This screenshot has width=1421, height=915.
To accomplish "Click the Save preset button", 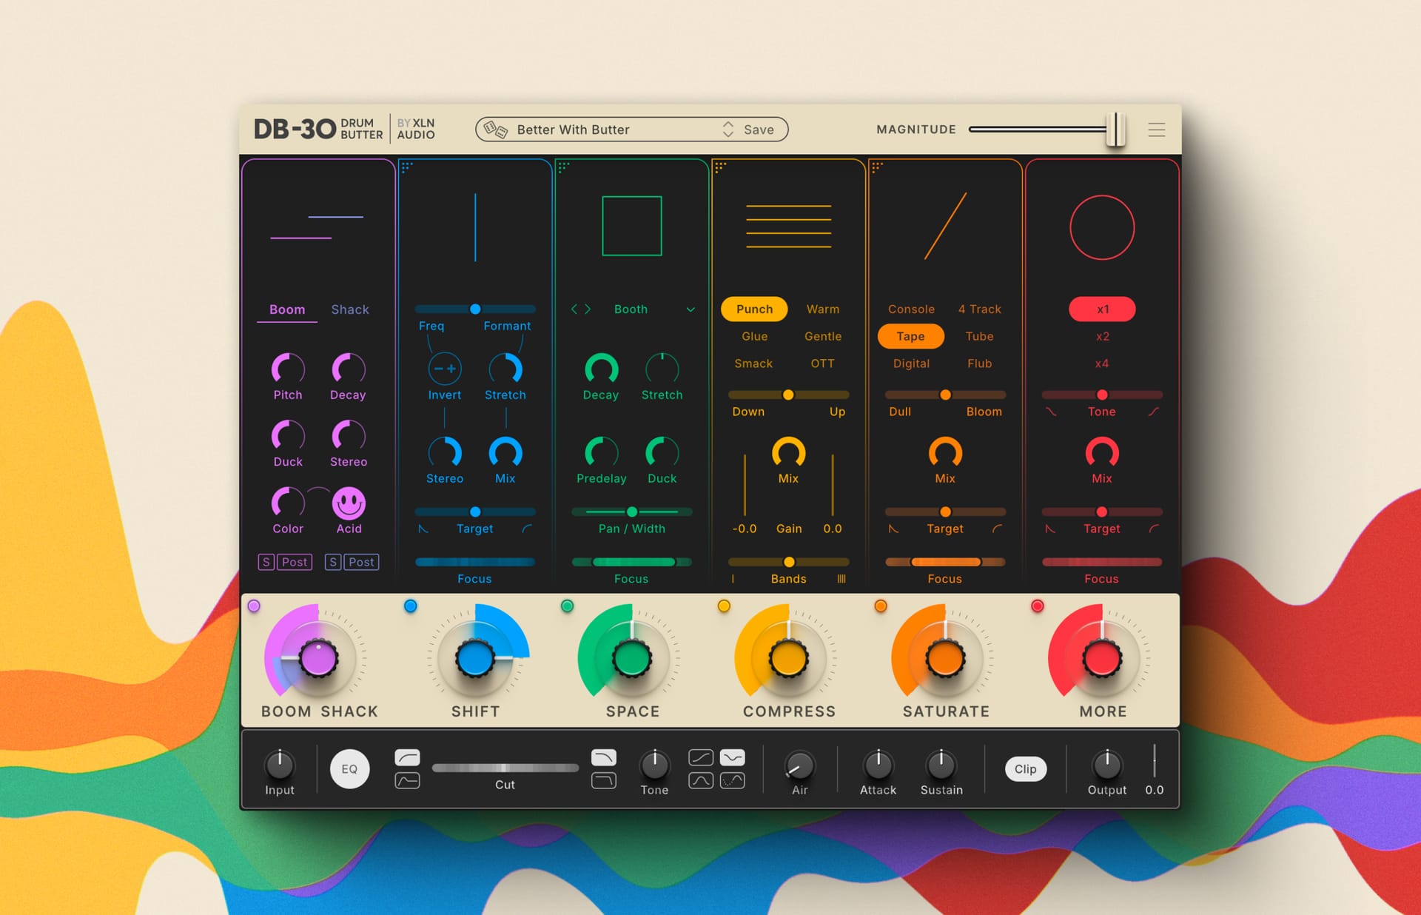I will tap(759, 130).
